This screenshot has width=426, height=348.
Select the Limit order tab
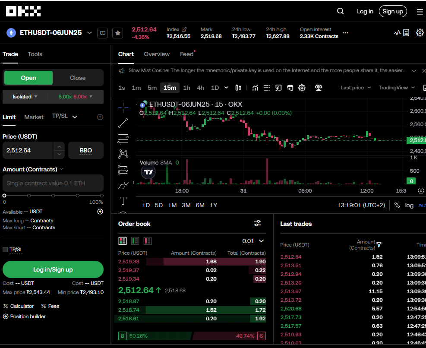pyautogui.click(x=9, y=117)
